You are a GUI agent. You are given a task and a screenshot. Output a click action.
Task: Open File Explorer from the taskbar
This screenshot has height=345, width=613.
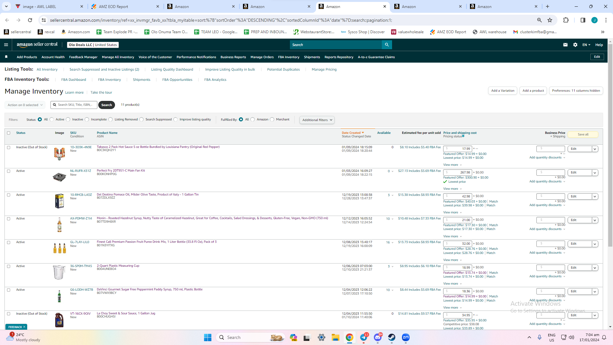point(335,337)
